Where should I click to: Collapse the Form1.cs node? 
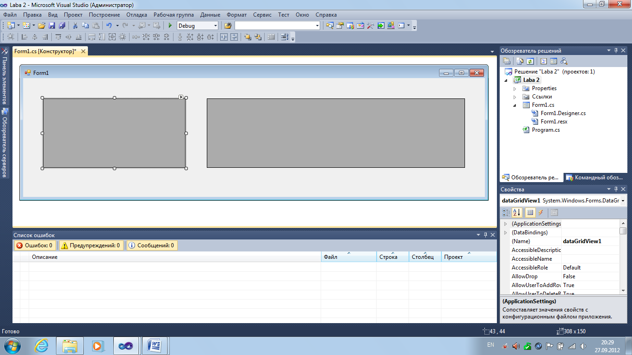point(514,105)
